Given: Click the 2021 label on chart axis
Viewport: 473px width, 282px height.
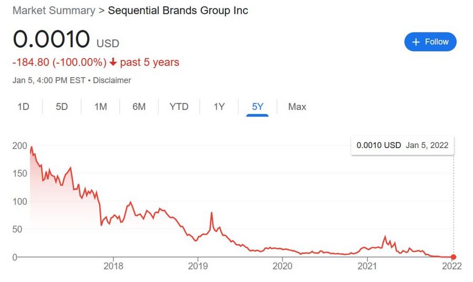Looking at the screenshot, I should 367,266.
